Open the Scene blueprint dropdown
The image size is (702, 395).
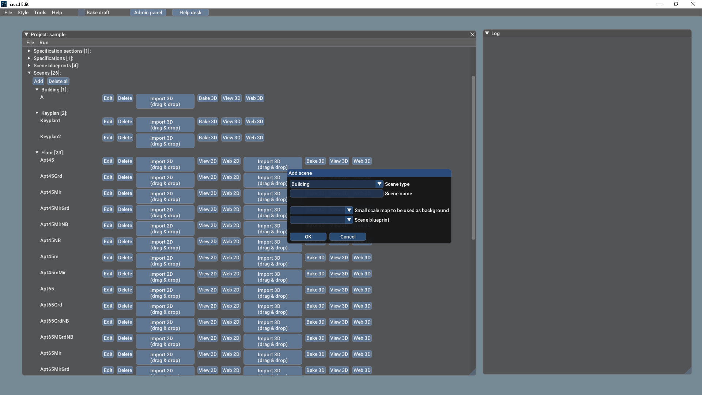tap(349, 220)
